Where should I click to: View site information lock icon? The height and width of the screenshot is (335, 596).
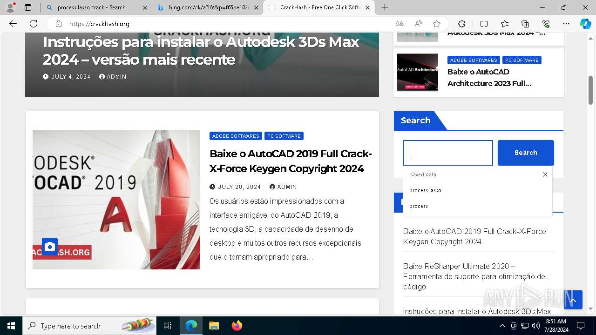click(x=59, y=24)
